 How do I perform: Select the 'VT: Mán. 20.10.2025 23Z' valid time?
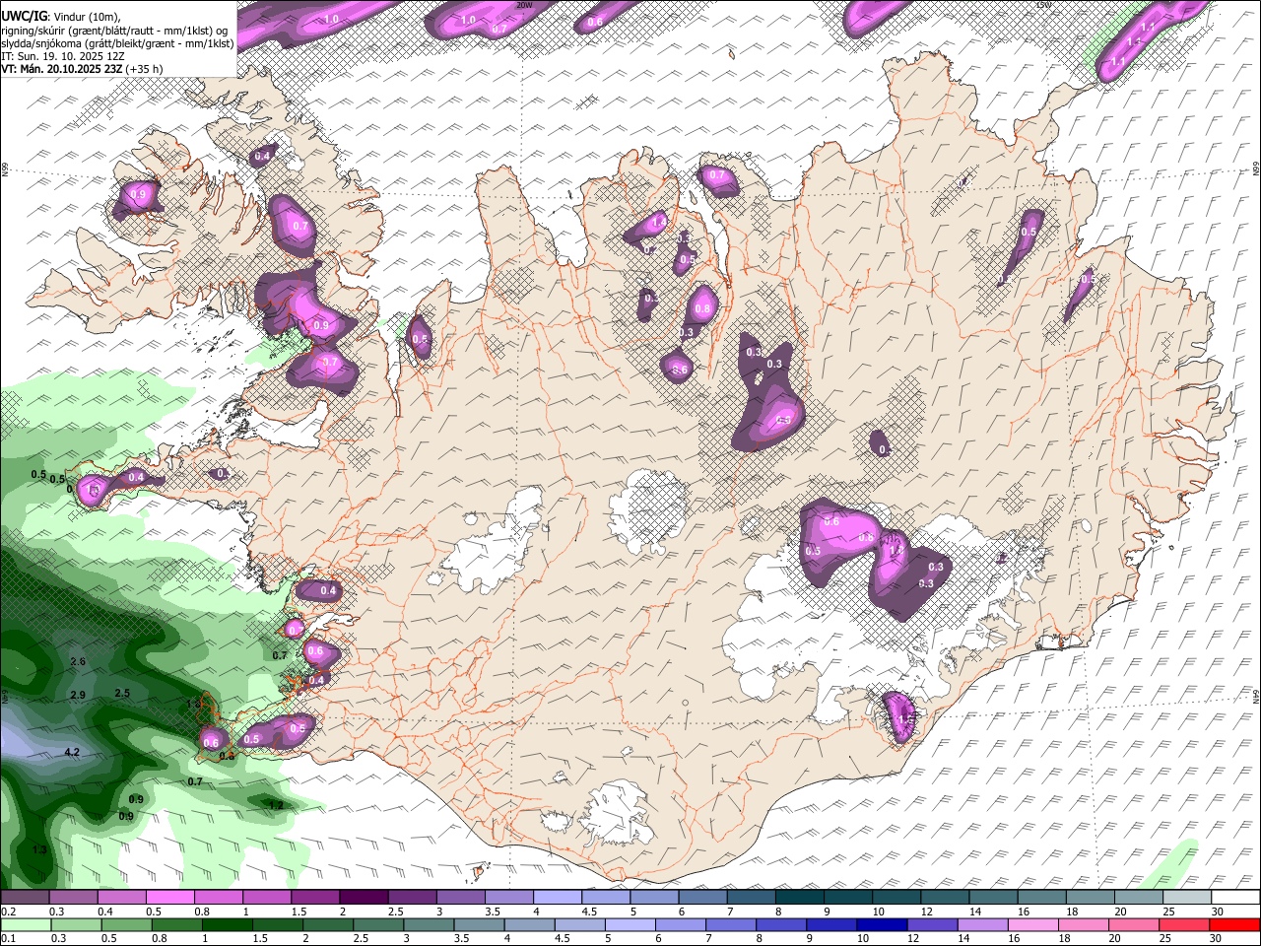pyautogui.click(x=61, y=69)
